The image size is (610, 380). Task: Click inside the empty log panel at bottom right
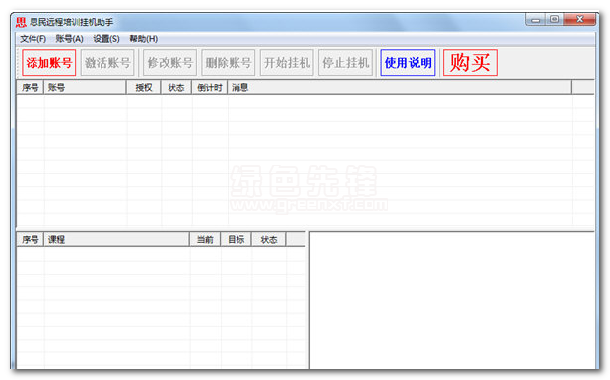click(452, 300)
